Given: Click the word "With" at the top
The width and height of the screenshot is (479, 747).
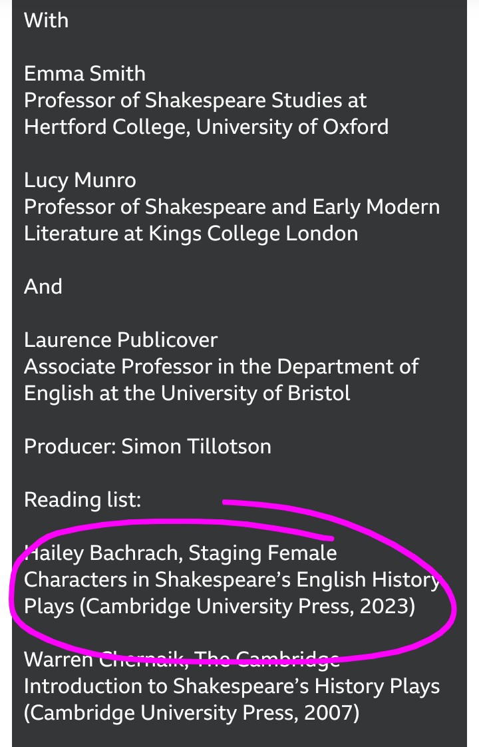Looking at the screenshot, I should tap(46, 20).
